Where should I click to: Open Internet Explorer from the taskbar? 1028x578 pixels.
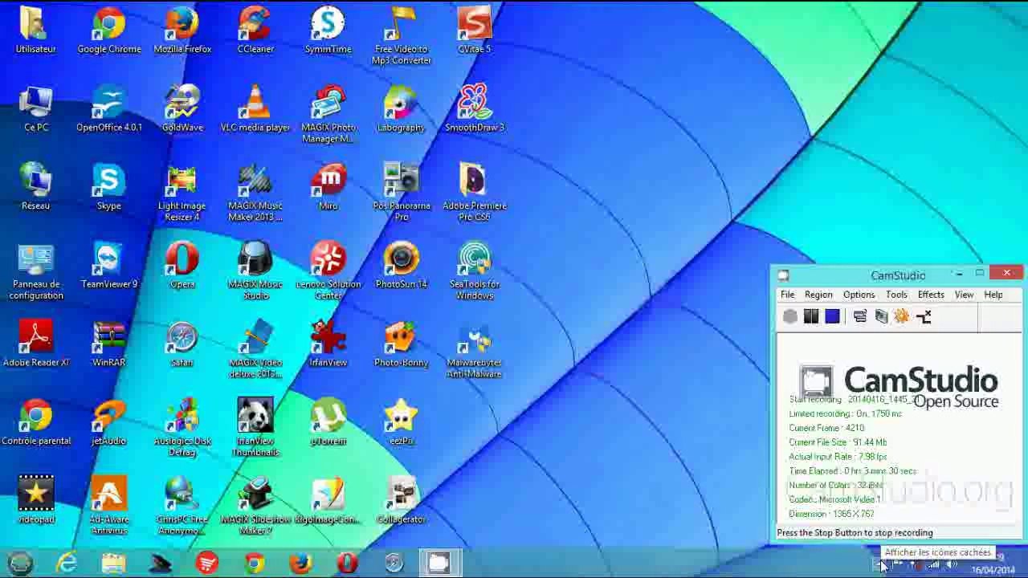pyautogui.click(x=67, y=564)
